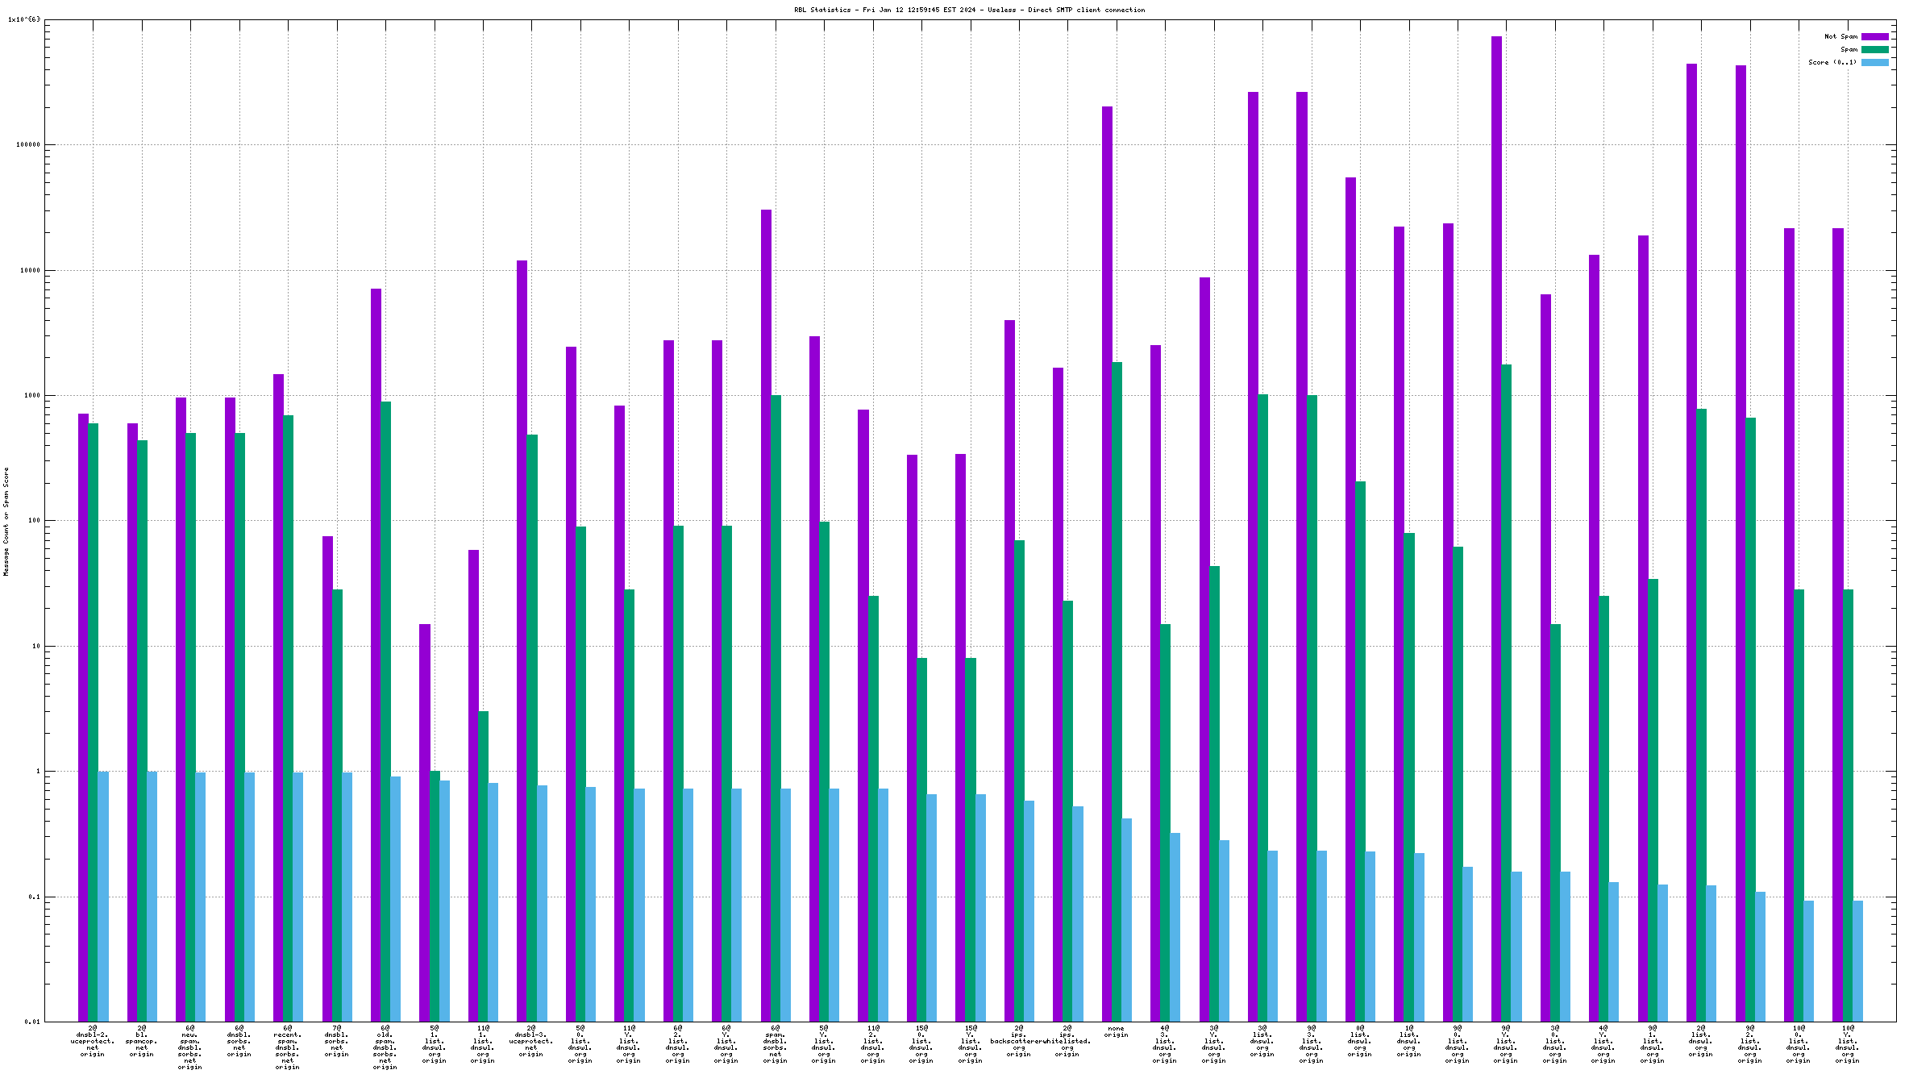Click the 7@ dnsbl.sorbs.net axis label

pyautogui.click(x=336, y=1041)
